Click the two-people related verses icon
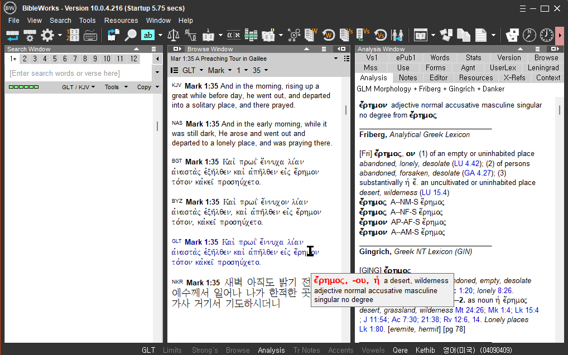Viewport: 568px width, 355px height. click(397, 35)
